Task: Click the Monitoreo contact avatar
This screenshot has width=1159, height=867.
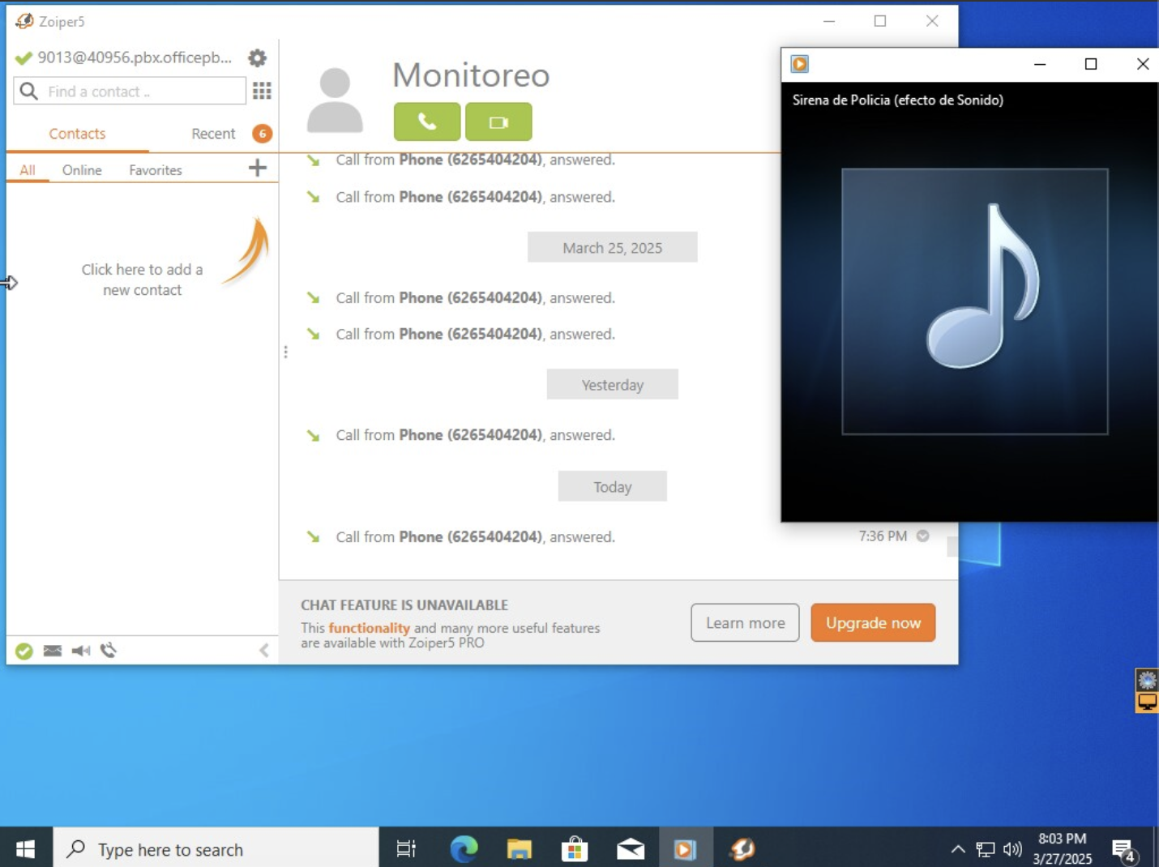Action: [335, 100]
